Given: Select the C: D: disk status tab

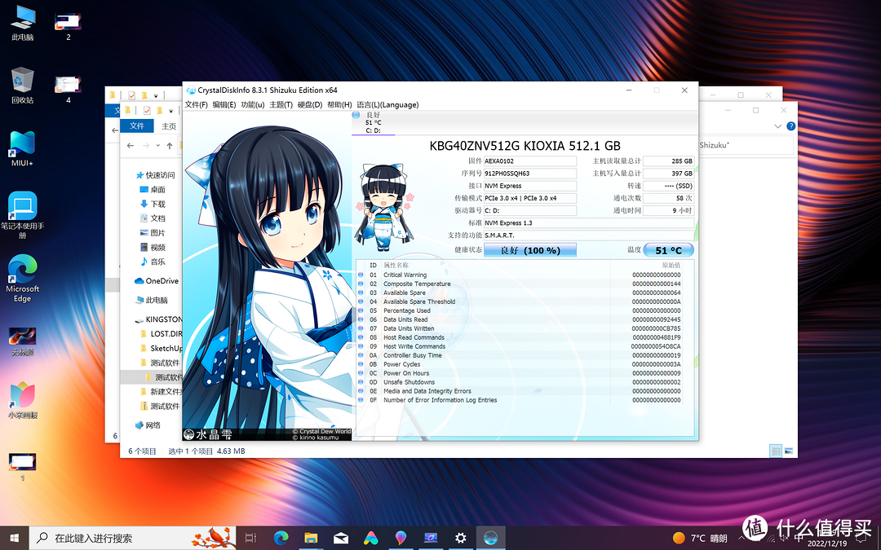Looking at the screenshot, I should pos(373,123).
